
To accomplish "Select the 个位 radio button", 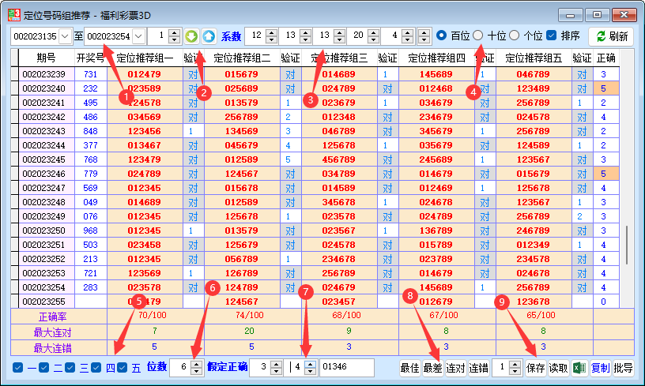I will [x=514, y=36].
